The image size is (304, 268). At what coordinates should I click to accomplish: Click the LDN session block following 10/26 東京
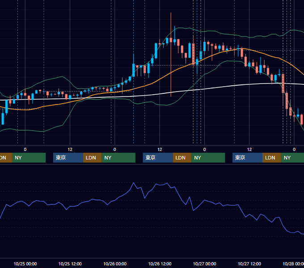tap(182, 158)
